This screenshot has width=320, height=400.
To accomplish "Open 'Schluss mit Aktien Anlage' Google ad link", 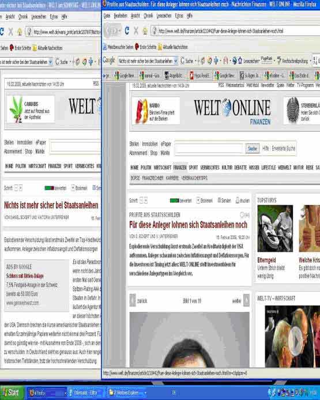I will 25,276.
